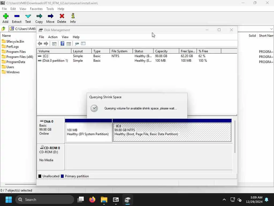Screen dimensions: 274x206
Task: Click the network status tray icon
Action: pyautogui.click(x=233, y=200)
